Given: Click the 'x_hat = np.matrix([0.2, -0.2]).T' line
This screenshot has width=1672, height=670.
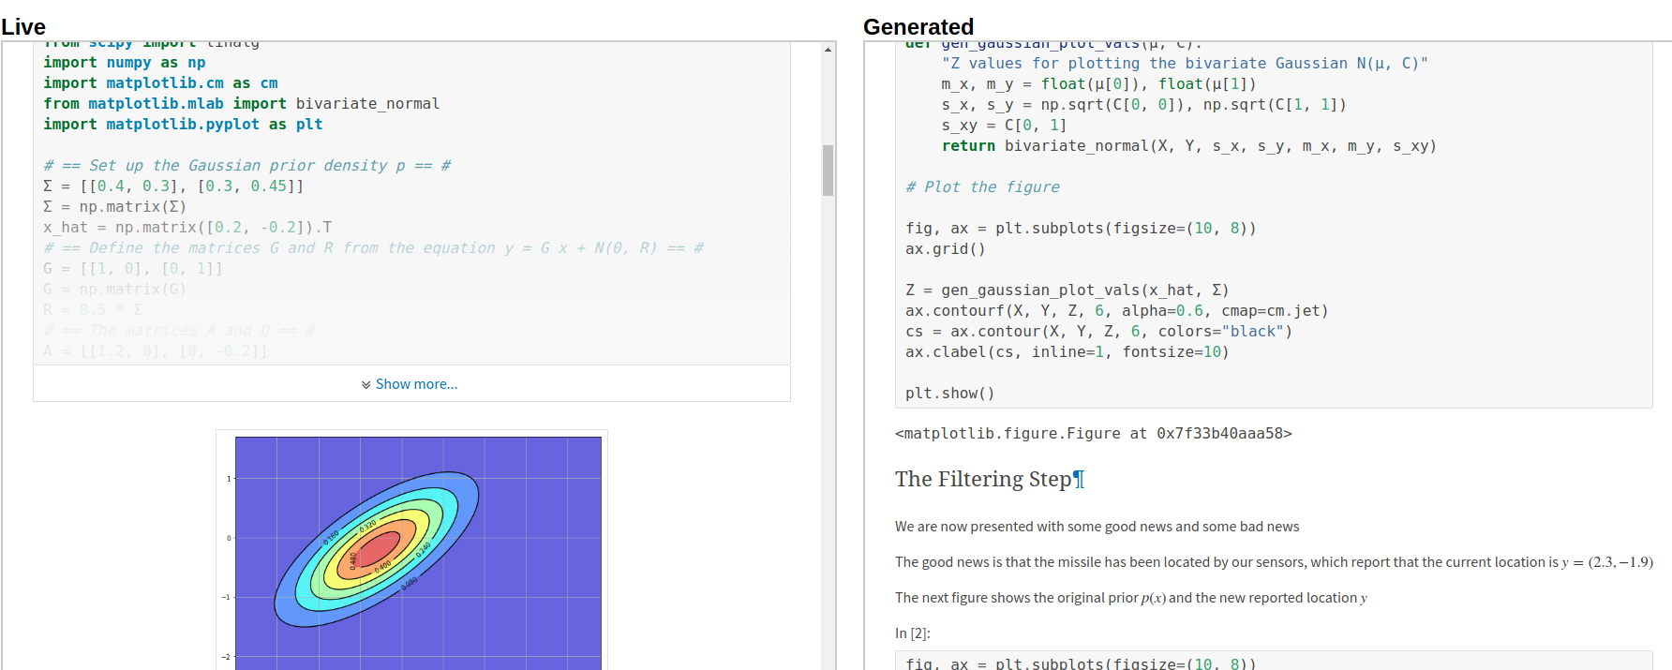Looking at the screenshot, I should coord(187,228).
